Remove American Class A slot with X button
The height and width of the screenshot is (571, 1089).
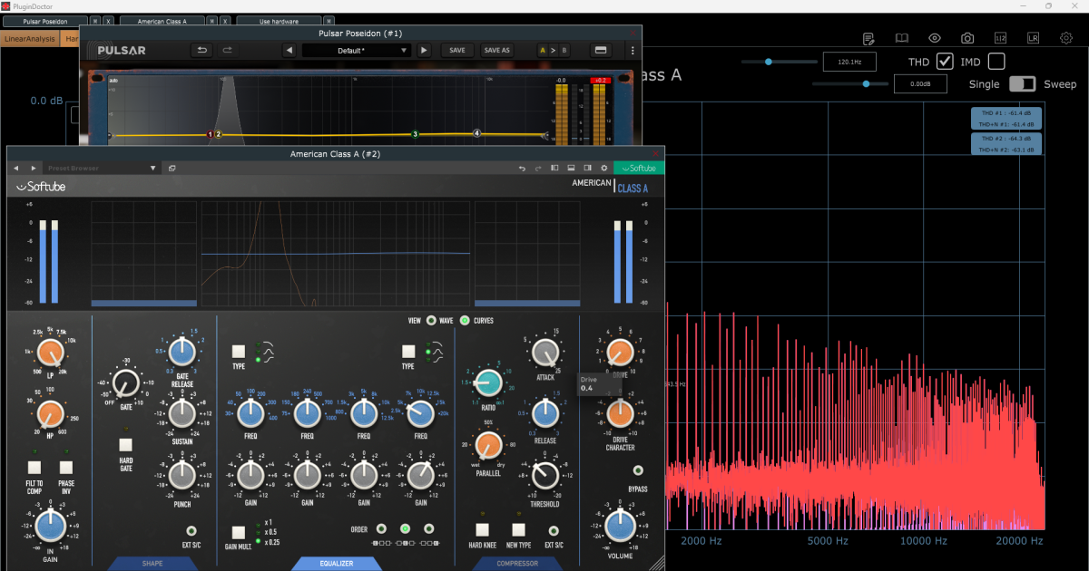[226, 20]
